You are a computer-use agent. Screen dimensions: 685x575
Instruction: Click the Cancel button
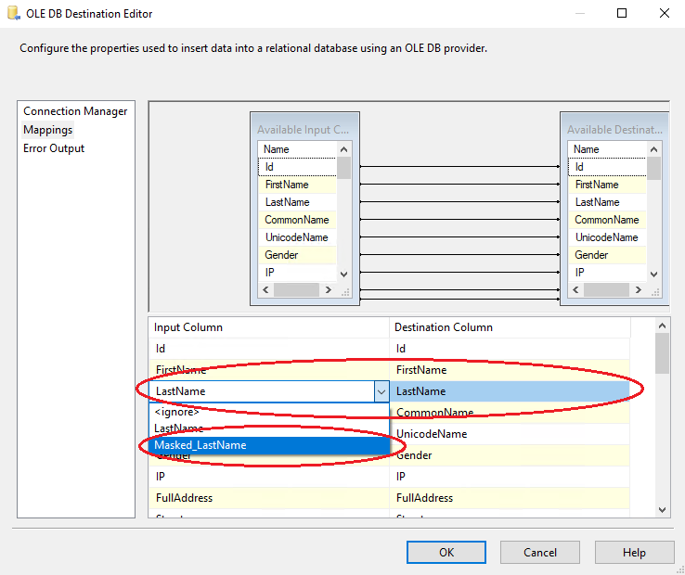click(540, 552)
